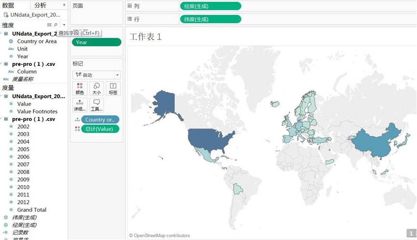
Task: Click the view data grid icon in dimensions header
Action: 49,25
